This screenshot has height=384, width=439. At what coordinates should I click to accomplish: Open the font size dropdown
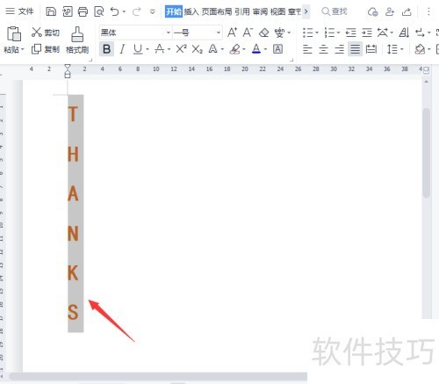tap(219, 33)
